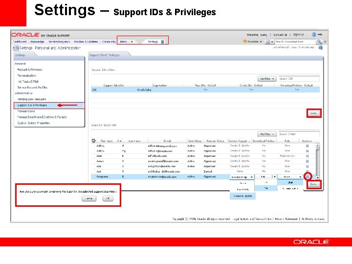The image size is (352, 264).
Task: Click Personalization in the Settings sidebar
Action: click(27, 75)
